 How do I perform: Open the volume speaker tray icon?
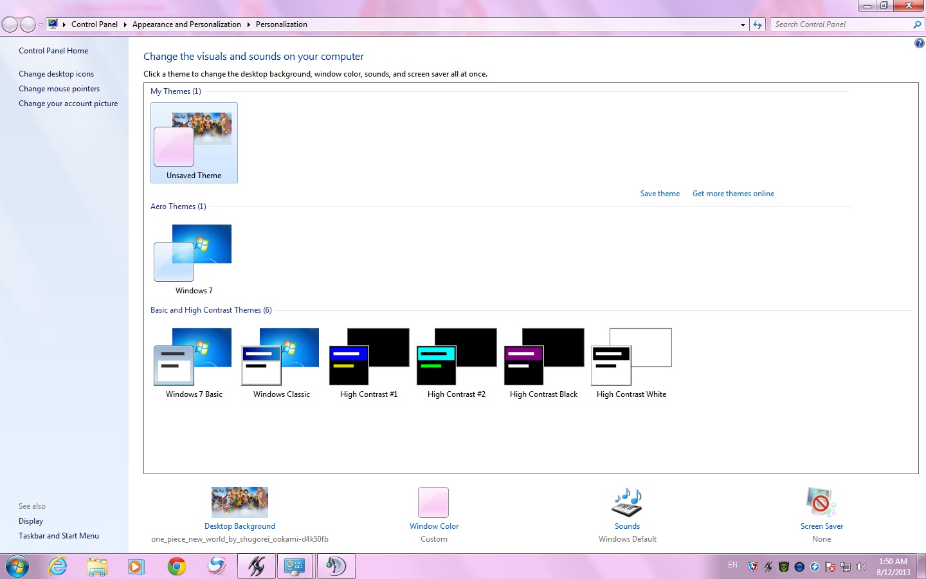[x=861, y=567]
